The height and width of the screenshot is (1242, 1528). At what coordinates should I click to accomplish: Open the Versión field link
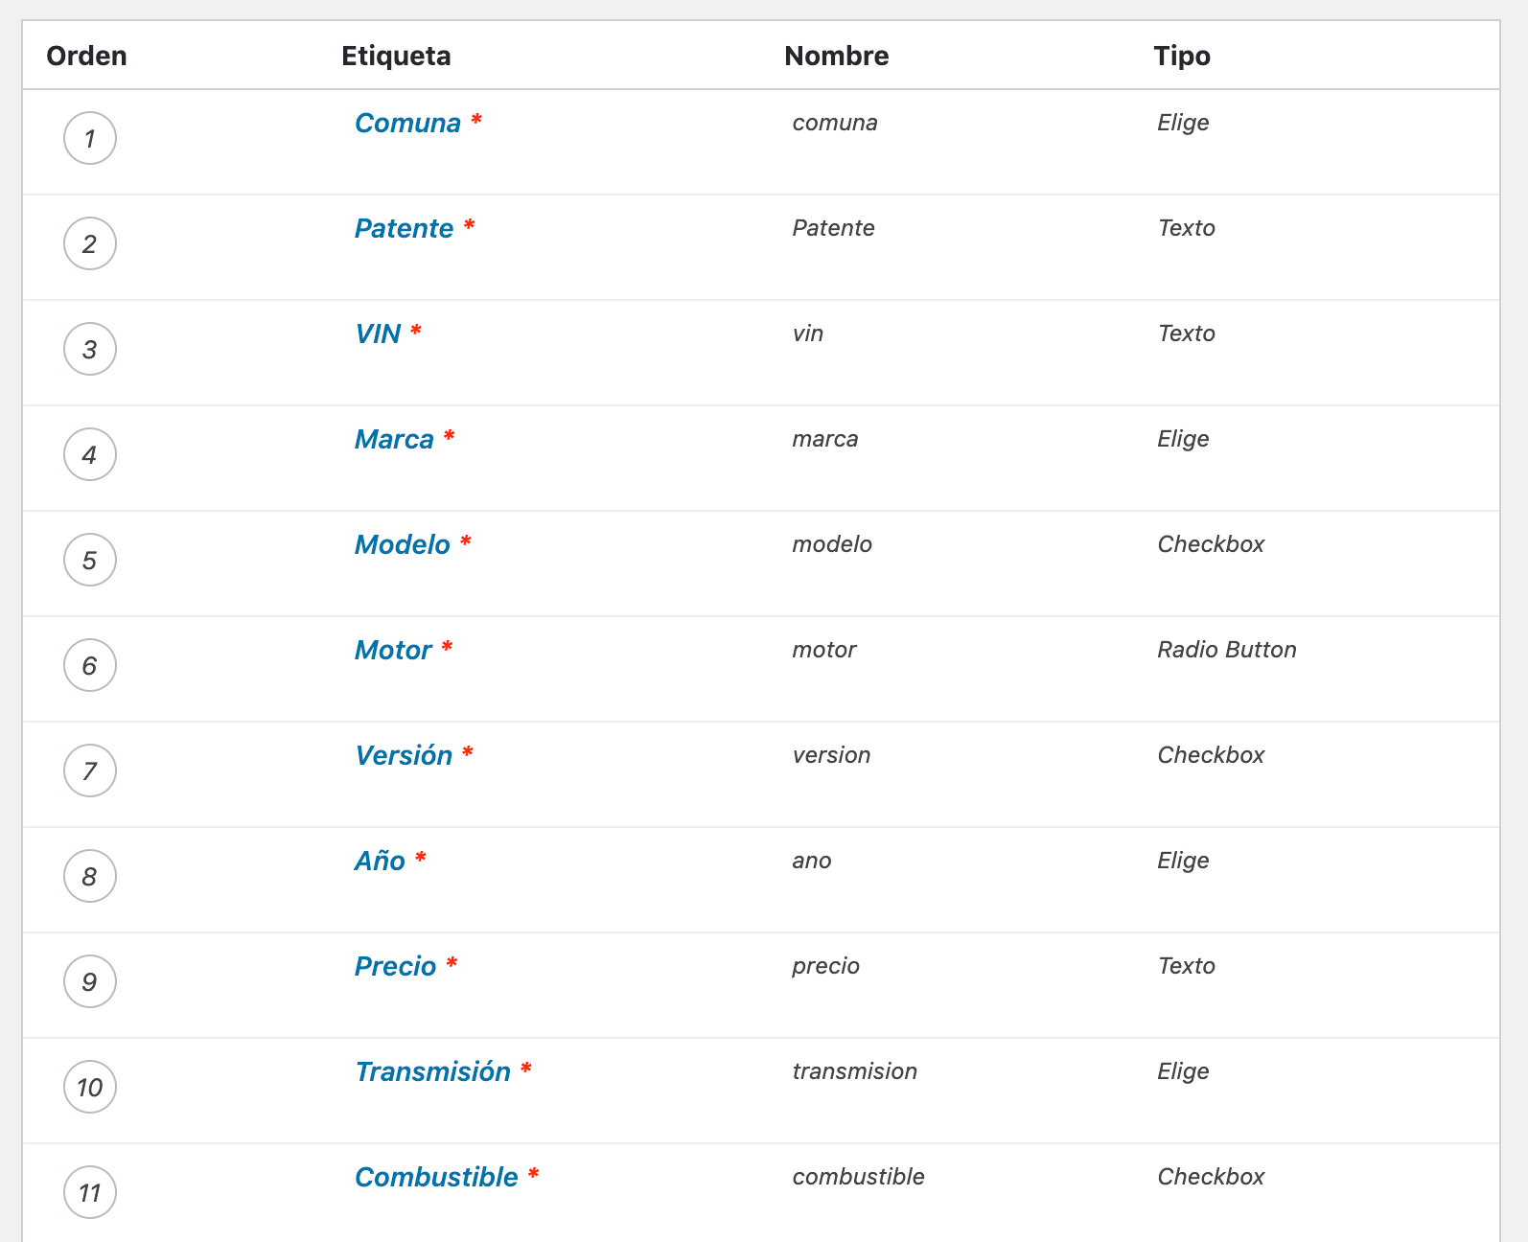pyautogui.click(x=404, y=756)
